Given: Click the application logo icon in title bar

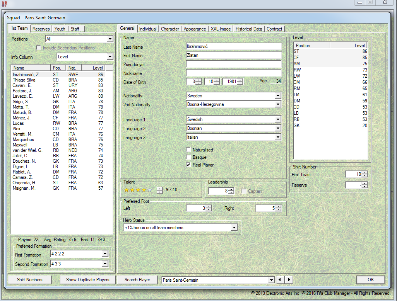Looking at the screenshot, I should (x=4, y=3).
